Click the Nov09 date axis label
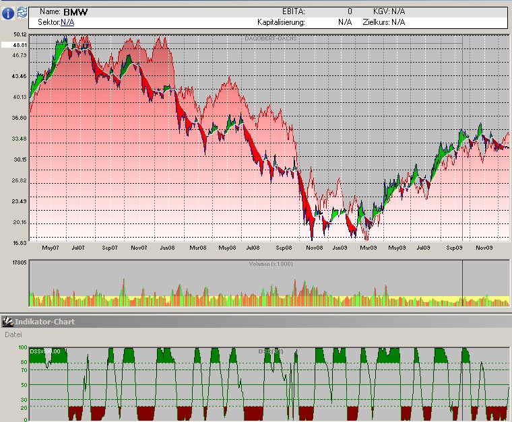This screenshot has height=422, width=512. click(484, 248)
